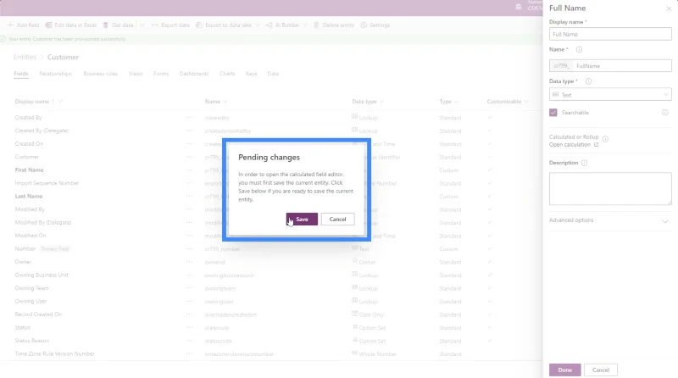
Task: Show info icon next to Searchable
Action: pos(665,113)
